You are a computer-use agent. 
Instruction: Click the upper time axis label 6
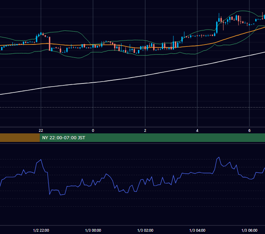249,131
